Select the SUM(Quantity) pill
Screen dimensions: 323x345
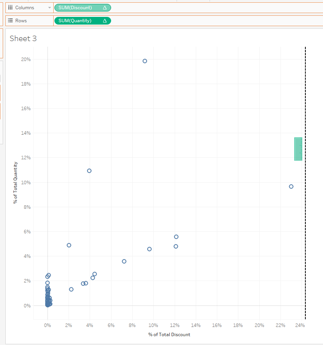coord(75,21)
